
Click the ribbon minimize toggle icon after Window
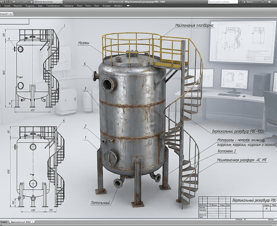128,6
